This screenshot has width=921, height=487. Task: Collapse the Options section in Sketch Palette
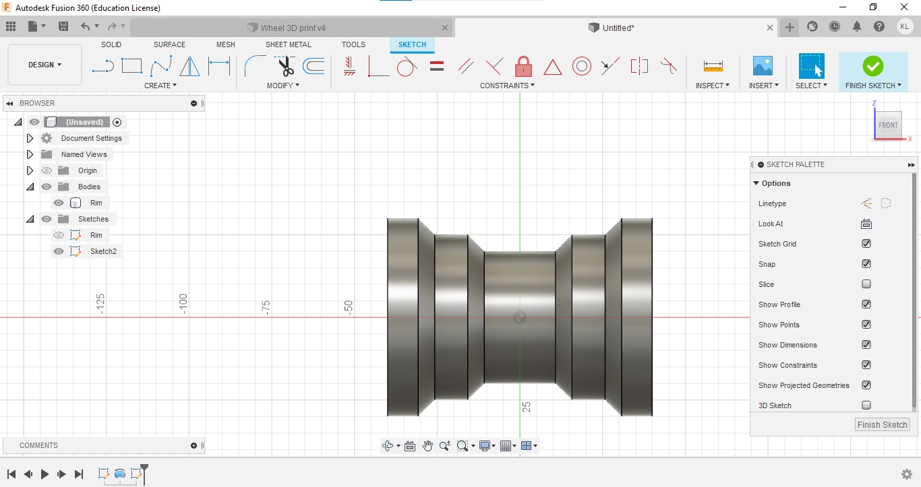point(756,183)
